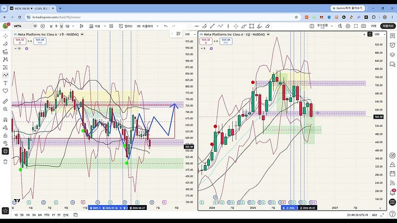Select the brush/path drawing tool in sidebar
Image resolution: width=397 pixels, height=223 pixels.
tap(5, 75)
